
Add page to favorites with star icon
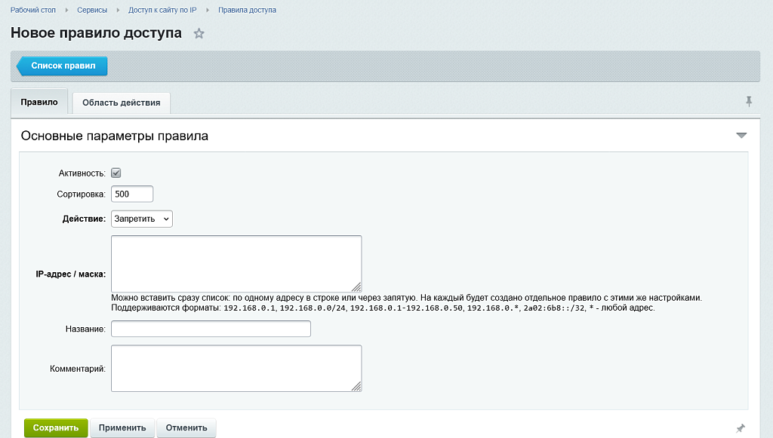pyautogui.click(x=199, y=33)
